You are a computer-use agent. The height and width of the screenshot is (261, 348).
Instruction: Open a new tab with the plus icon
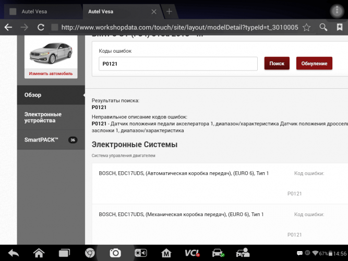tap(169, 11)
